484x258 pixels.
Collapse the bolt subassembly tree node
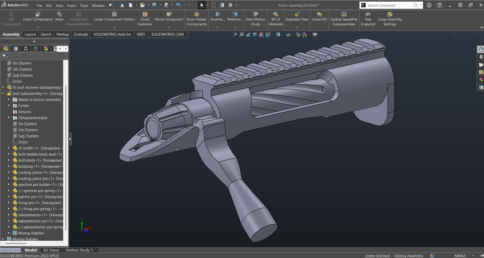[x=3, y=94]
